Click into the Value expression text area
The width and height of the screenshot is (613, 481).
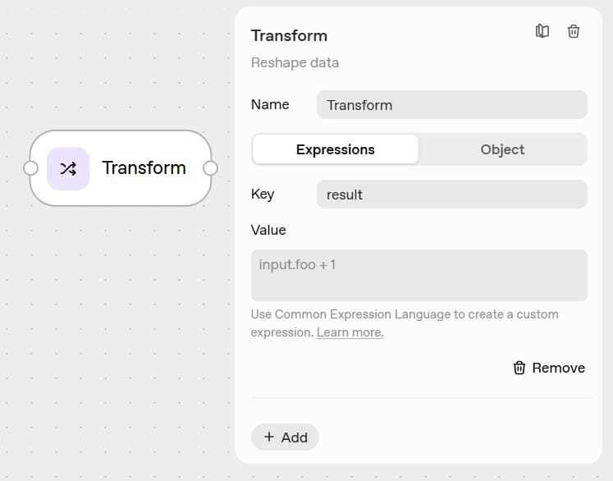(419, 275)
